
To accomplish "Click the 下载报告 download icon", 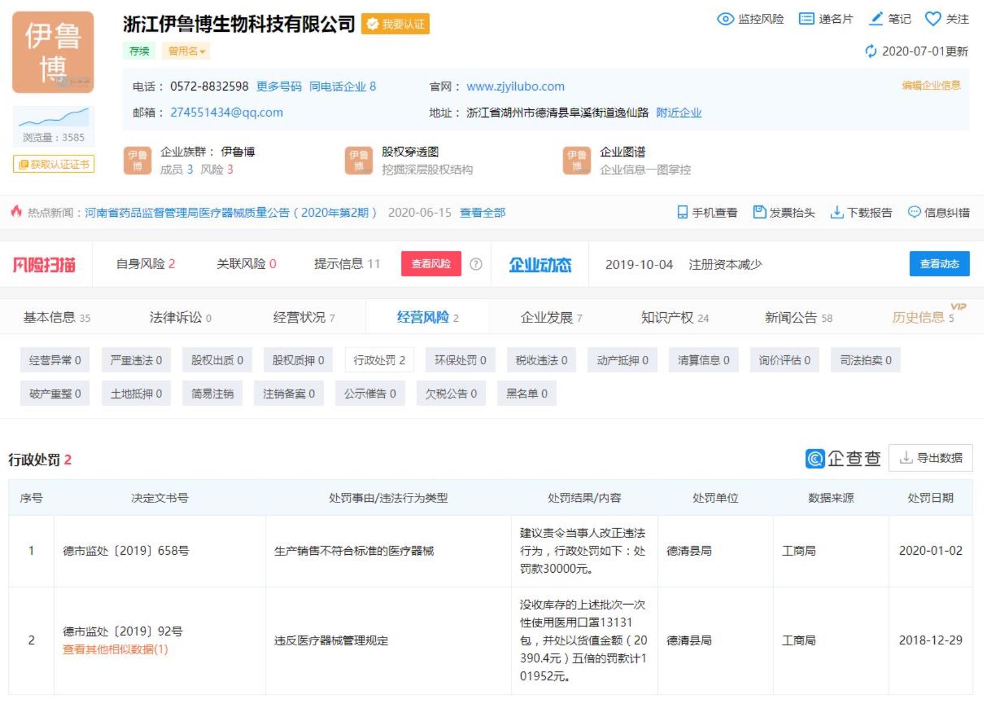I will [836, 213].
